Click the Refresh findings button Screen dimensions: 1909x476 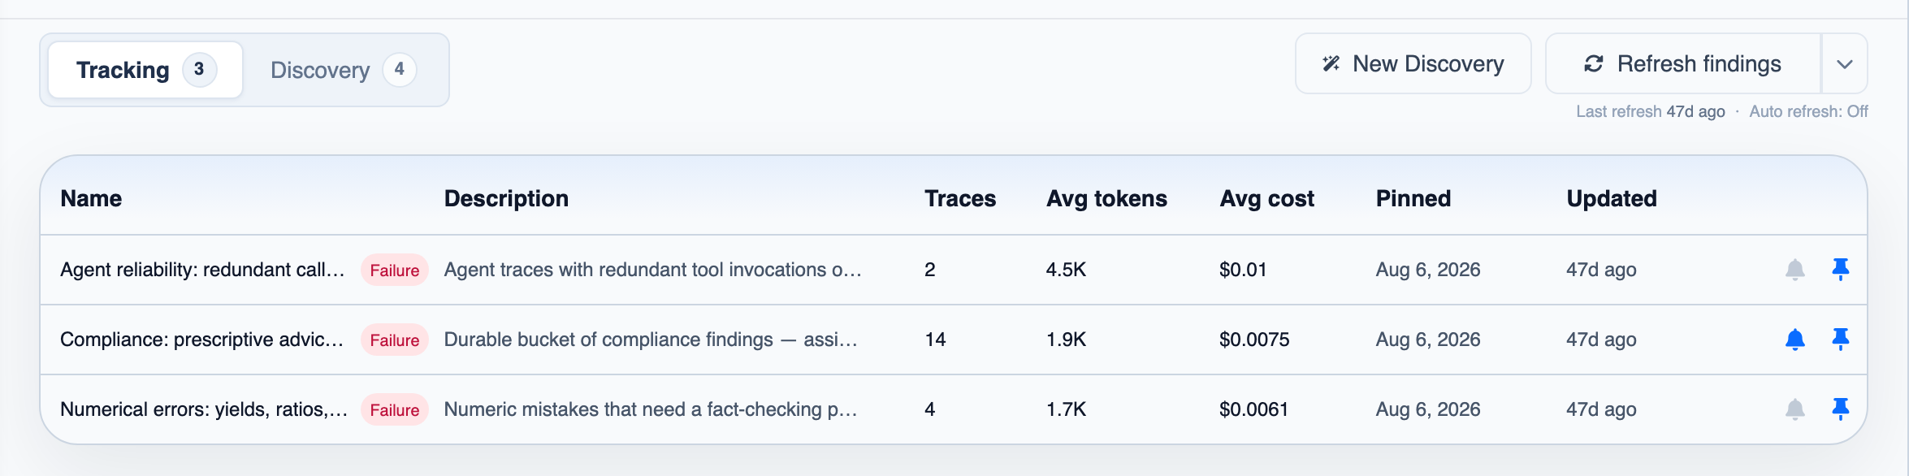[1683, 64]
